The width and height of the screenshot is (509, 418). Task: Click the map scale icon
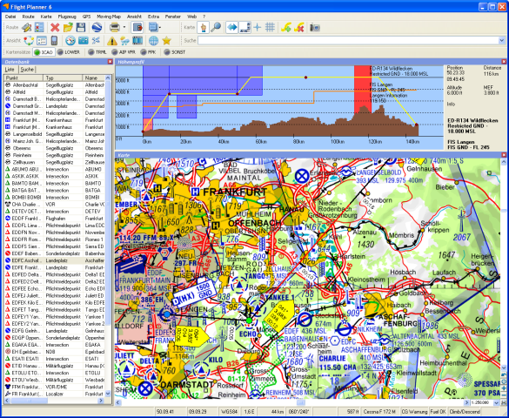(x=244, y=28)
